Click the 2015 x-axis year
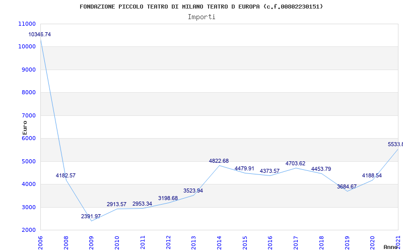The height and width of the screenshot is (252, 403). (x=245, y=242)
